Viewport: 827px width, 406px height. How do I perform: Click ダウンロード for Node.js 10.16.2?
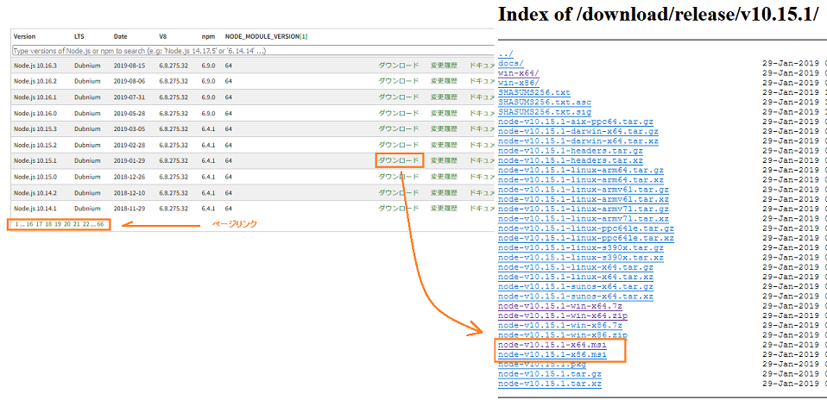(x=399, y=82)
